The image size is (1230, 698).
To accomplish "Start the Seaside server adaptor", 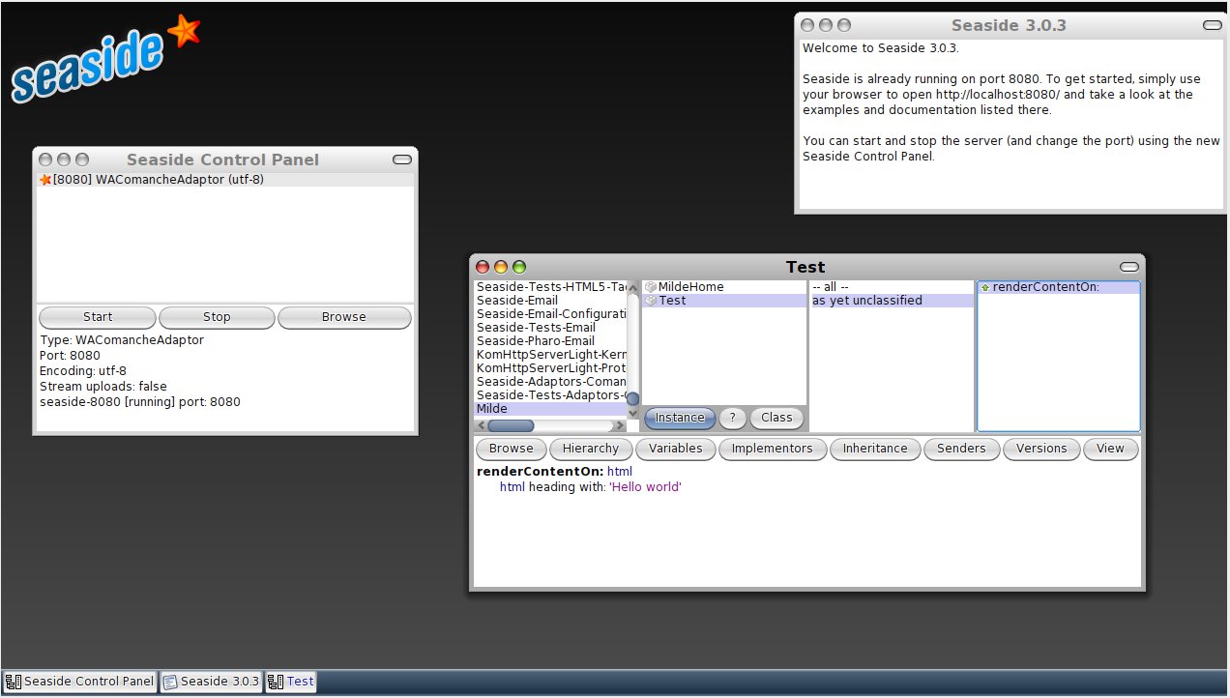I will (98, 317).
